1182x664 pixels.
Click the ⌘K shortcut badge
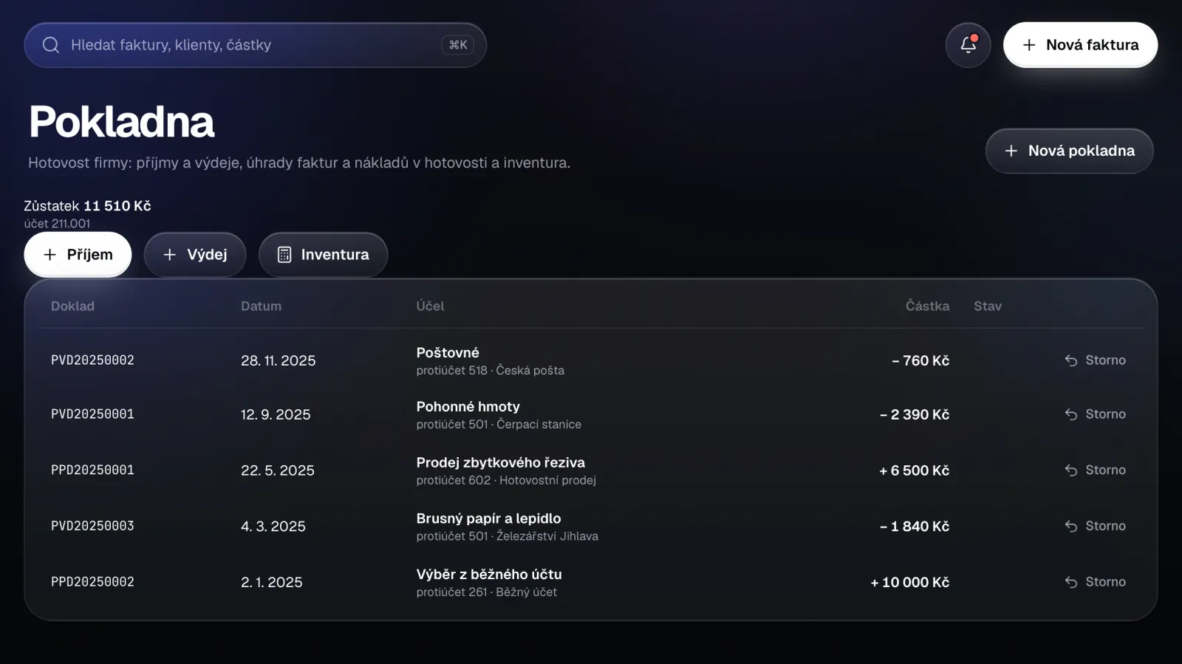click(458, 45)
